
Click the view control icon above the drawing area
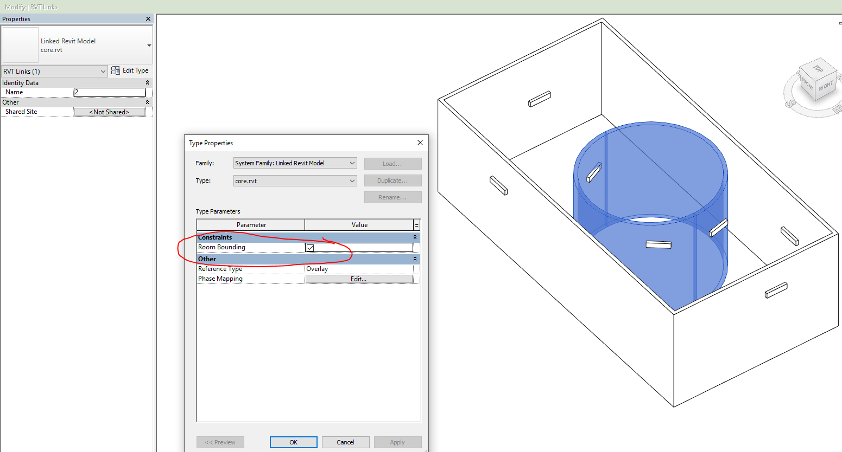(840, 23)
